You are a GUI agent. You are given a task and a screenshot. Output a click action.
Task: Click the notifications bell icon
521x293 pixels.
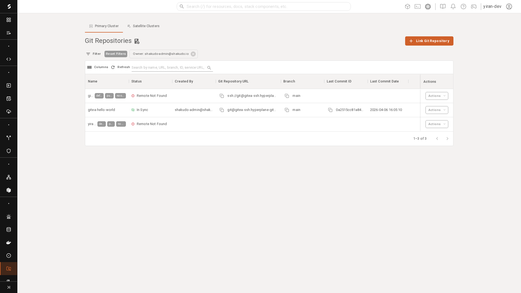click(453, 7)
